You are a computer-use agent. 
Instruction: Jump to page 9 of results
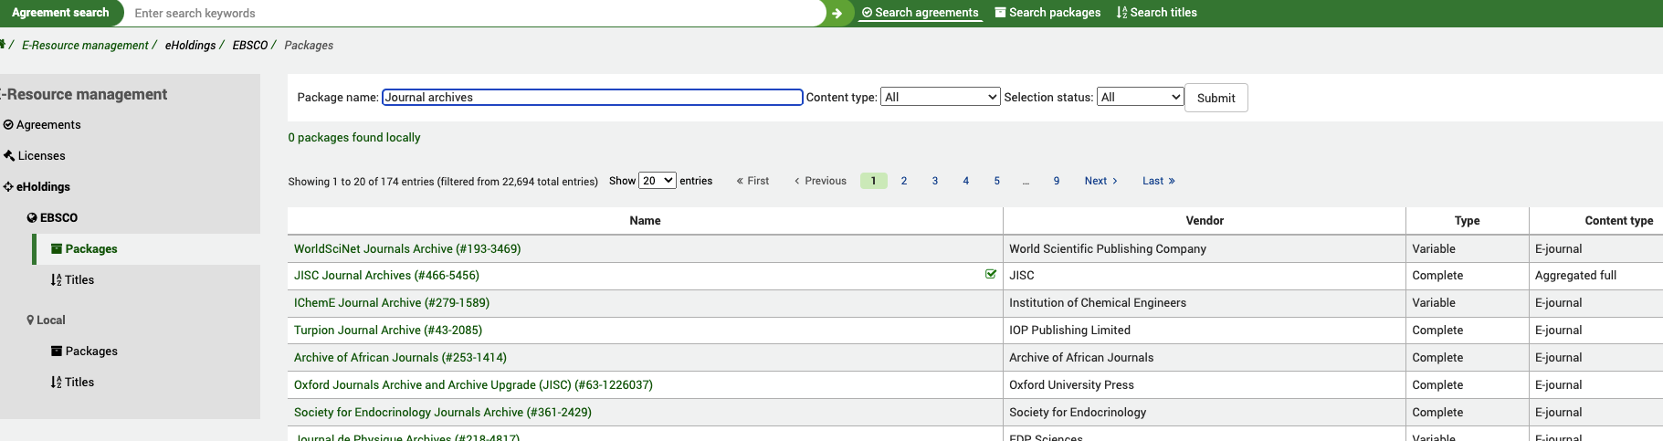1057,181
